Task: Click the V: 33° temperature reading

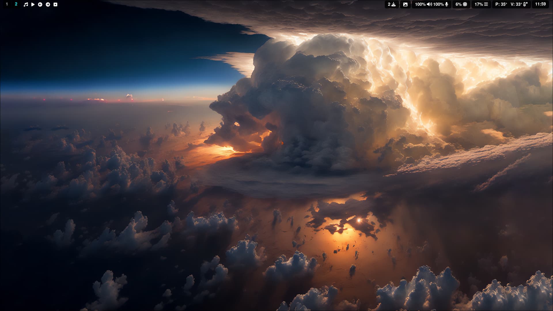Action: coord(516,4)
